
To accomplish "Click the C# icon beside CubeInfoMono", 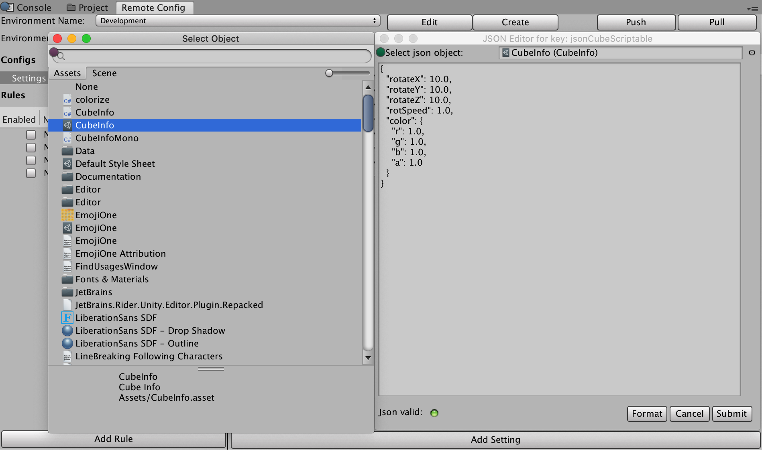I will click(67, 138).
